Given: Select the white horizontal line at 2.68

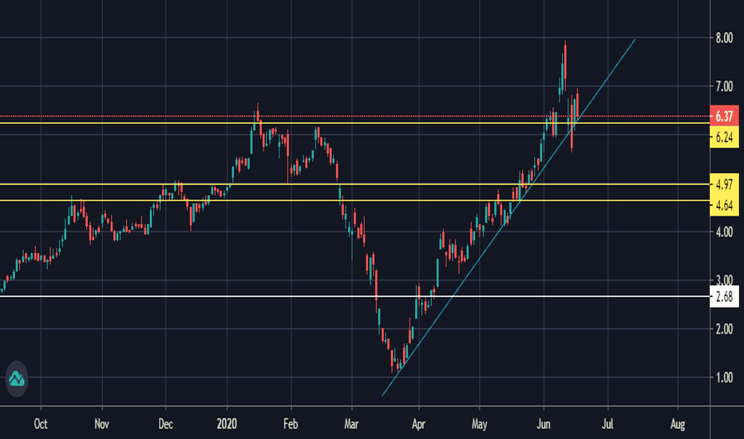Looking at the screenshot, I should (355, 297).
